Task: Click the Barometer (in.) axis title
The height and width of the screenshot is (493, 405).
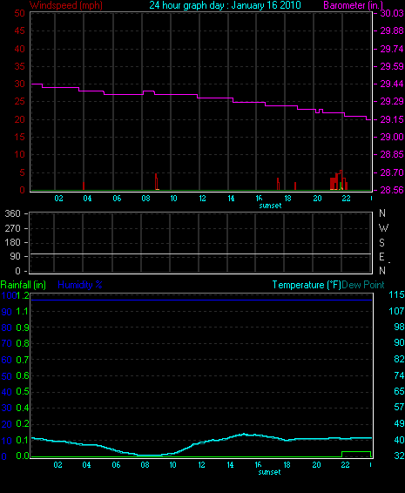Action: coord(353,5)
